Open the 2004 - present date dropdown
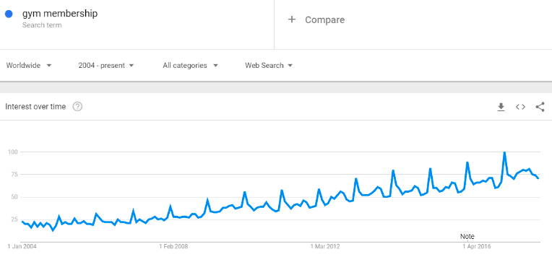Viewport: 552px width, 275px height. [106, 66]
